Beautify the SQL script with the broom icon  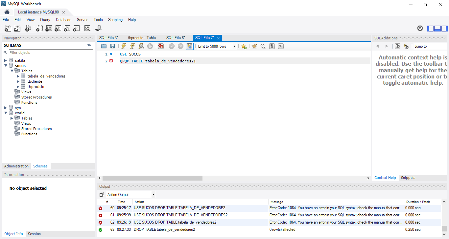point(254,46)
